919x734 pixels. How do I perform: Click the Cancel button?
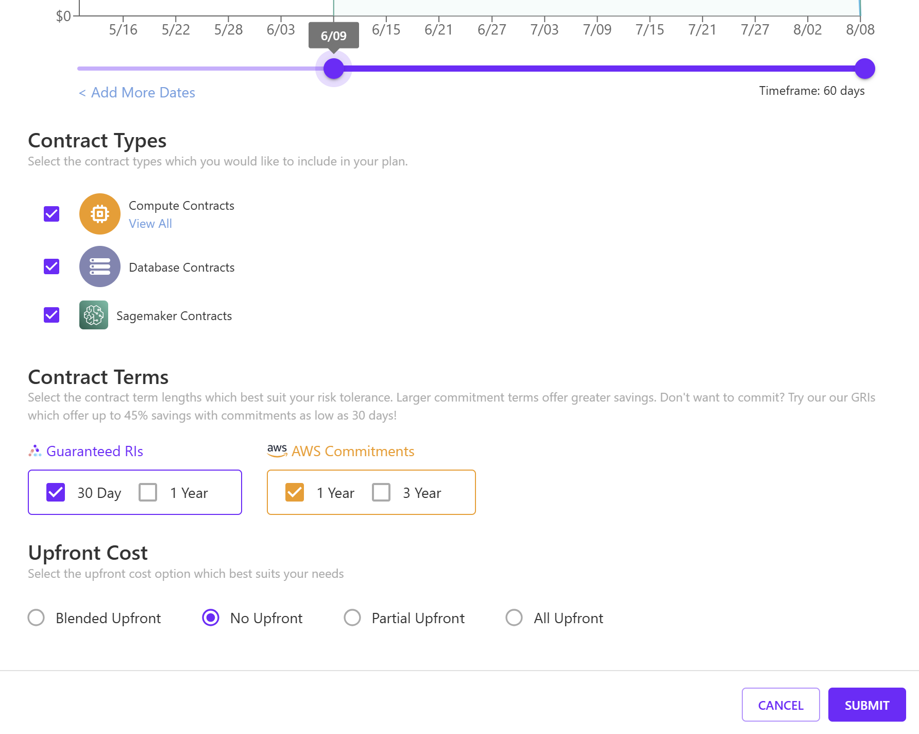[780, 705]
